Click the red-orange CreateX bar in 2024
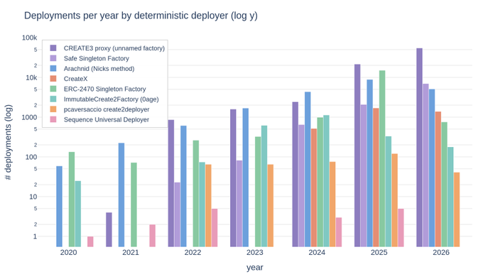Screen dimensions: 483x279 point(314,187)
